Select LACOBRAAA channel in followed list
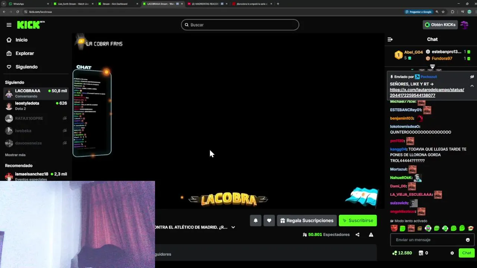The image size is (477, 268). coord(36,93)
